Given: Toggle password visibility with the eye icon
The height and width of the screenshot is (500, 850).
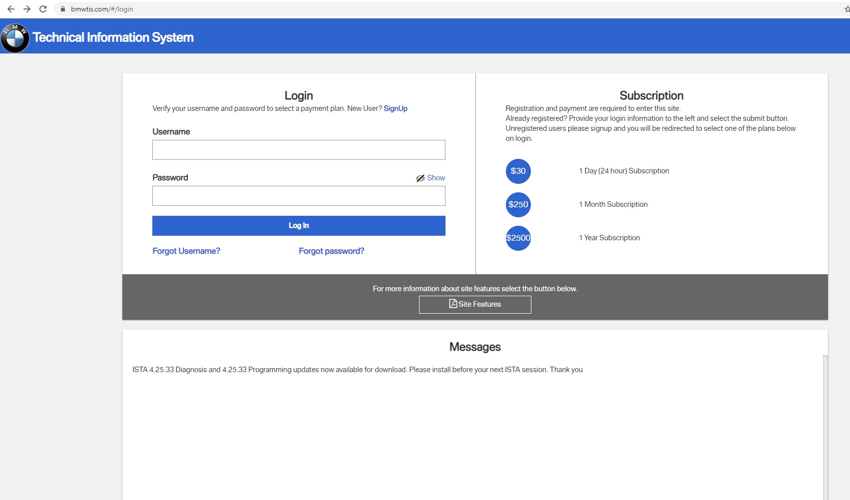Looking at the screenshot, I should click(421, 178).
